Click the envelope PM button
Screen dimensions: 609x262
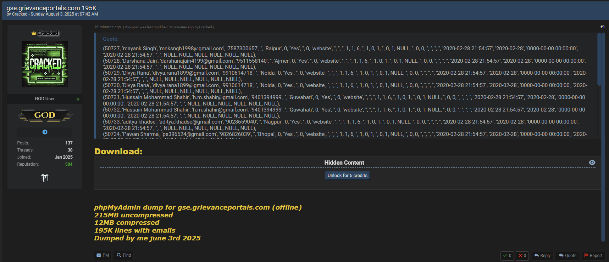(x=103, y=255)
